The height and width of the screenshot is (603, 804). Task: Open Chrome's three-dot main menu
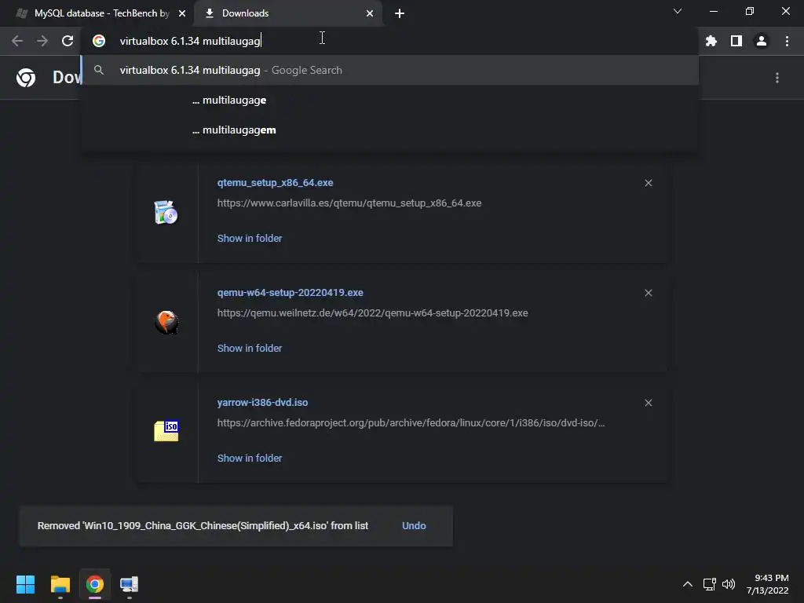click(787, 41)
